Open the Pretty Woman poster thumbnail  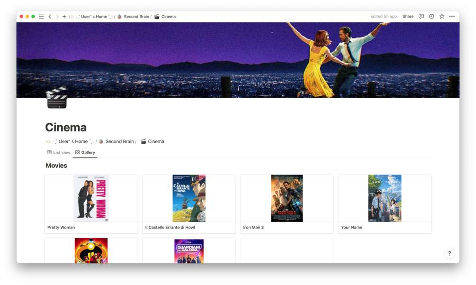(91, 198)
